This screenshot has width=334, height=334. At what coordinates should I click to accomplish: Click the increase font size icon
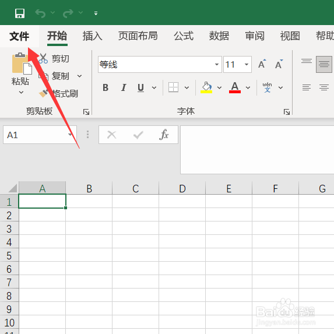[262, 64]
